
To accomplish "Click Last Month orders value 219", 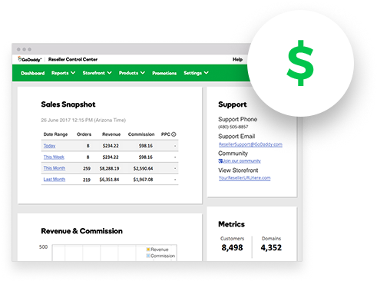I will [x=87, y=180].
